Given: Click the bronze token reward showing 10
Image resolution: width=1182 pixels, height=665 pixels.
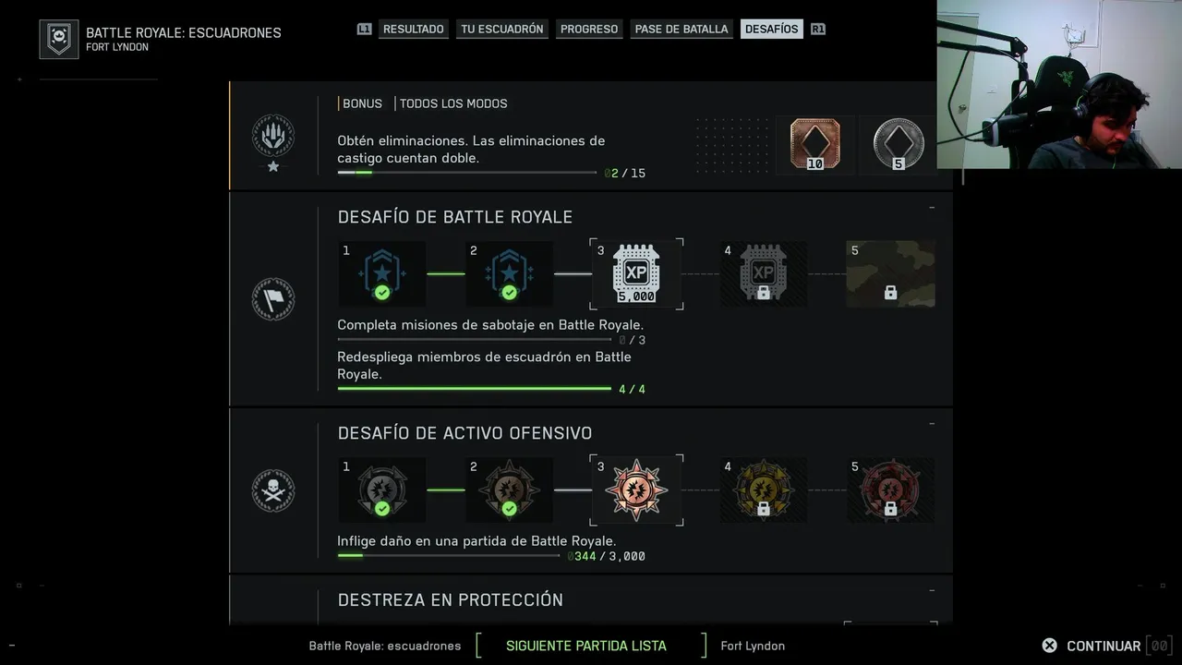Looking at the screenshot, I should tap(814, 144).
